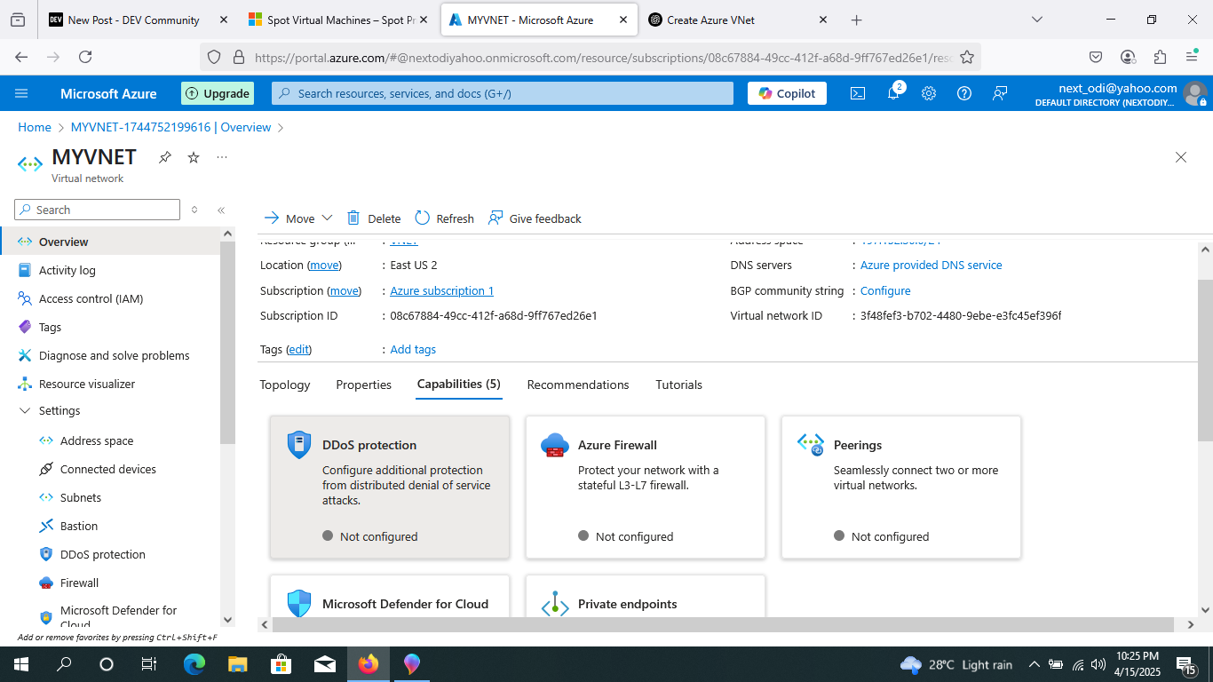
Task: Open the DDoS protection capability card
Action: click(390, 488)
